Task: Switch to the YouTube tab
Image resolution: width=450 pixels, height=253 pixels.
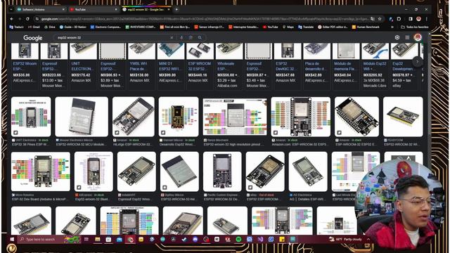Action: click(x=94, y=9)
